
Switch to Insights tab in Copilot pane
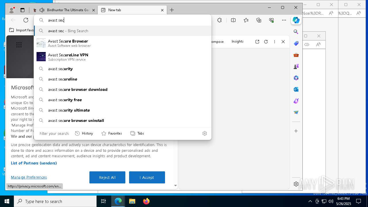tap(237, 41)
